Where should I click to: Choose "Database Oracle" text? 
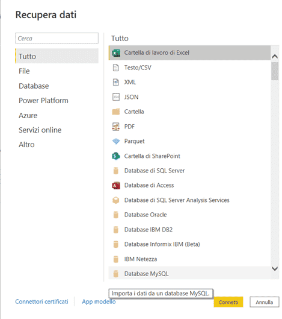click(146, 215)
